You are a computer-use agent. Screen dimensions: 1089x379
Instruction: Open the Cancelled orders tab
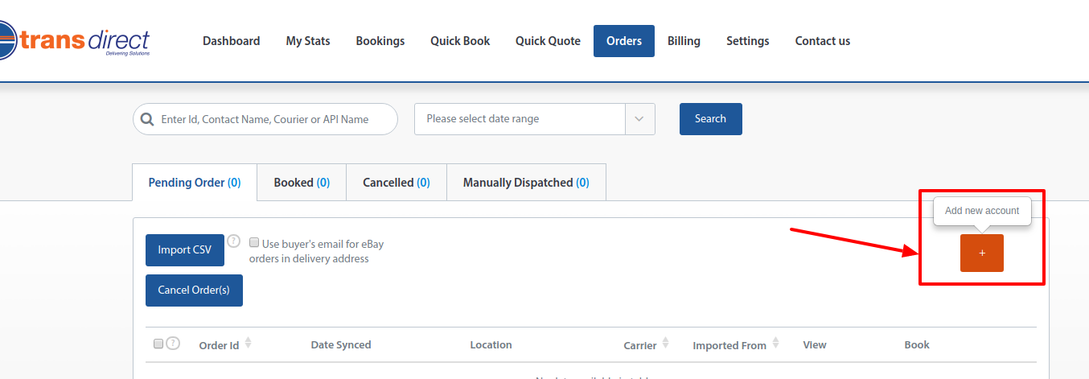(396, 183)
